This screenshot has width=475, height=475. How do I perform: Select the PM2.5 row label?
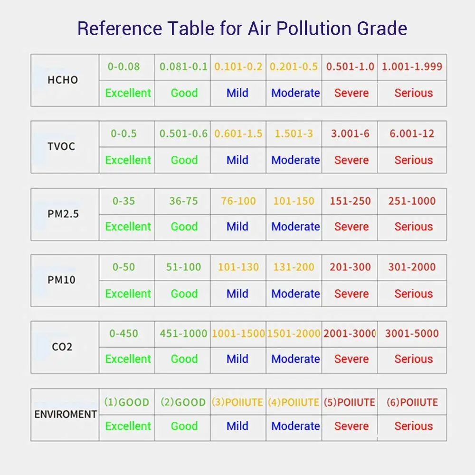(x=63, y=214)
